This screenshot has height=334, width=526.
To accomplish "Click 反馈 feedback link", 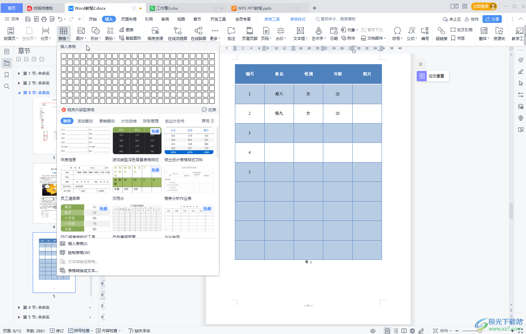I will click(209, 110).
